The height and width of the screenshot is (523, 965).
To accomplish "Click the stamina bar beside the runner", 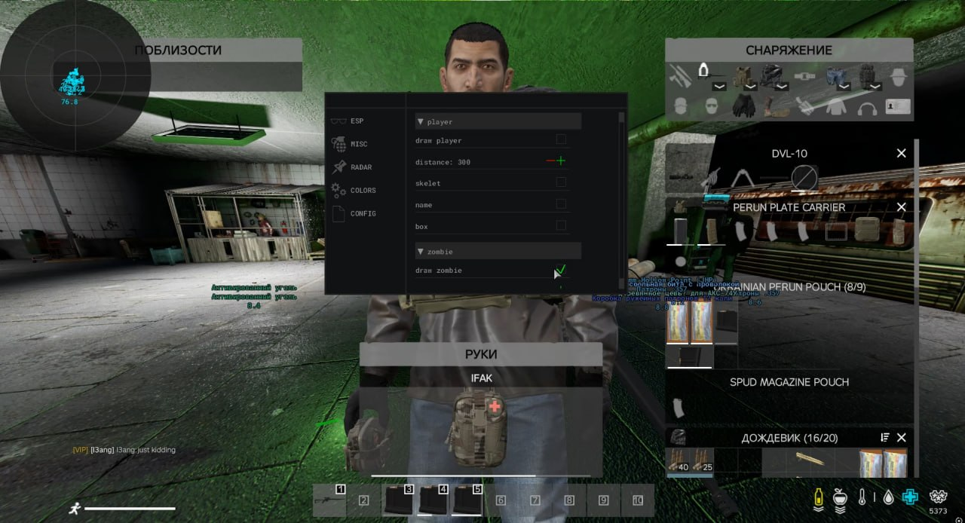I will 130,509.
